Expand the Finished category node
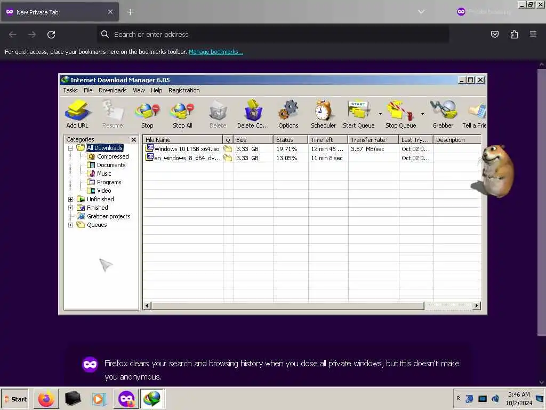The image size is (546, 410). (x=71, y=208)
